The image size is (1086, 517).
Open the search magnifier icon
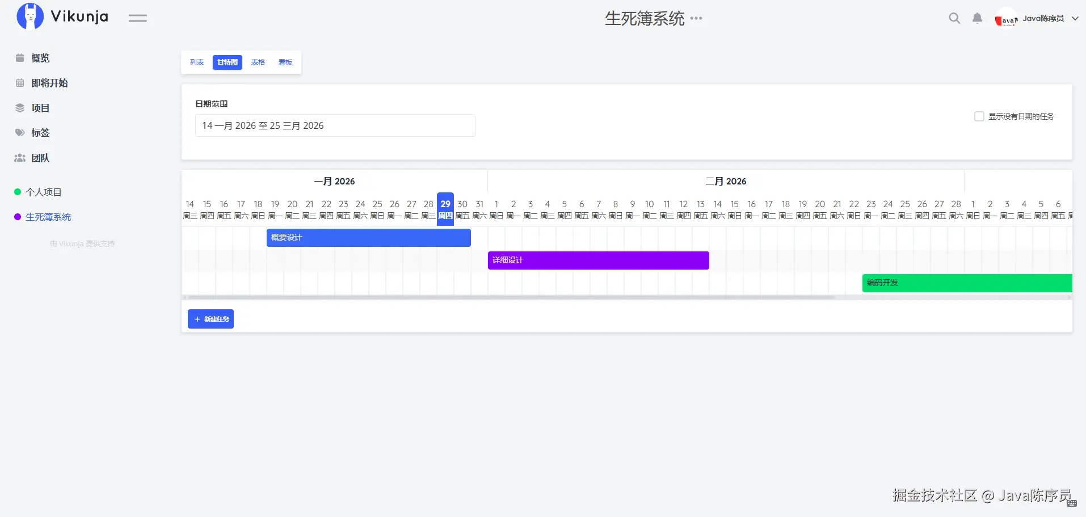[x=954, y=18]
